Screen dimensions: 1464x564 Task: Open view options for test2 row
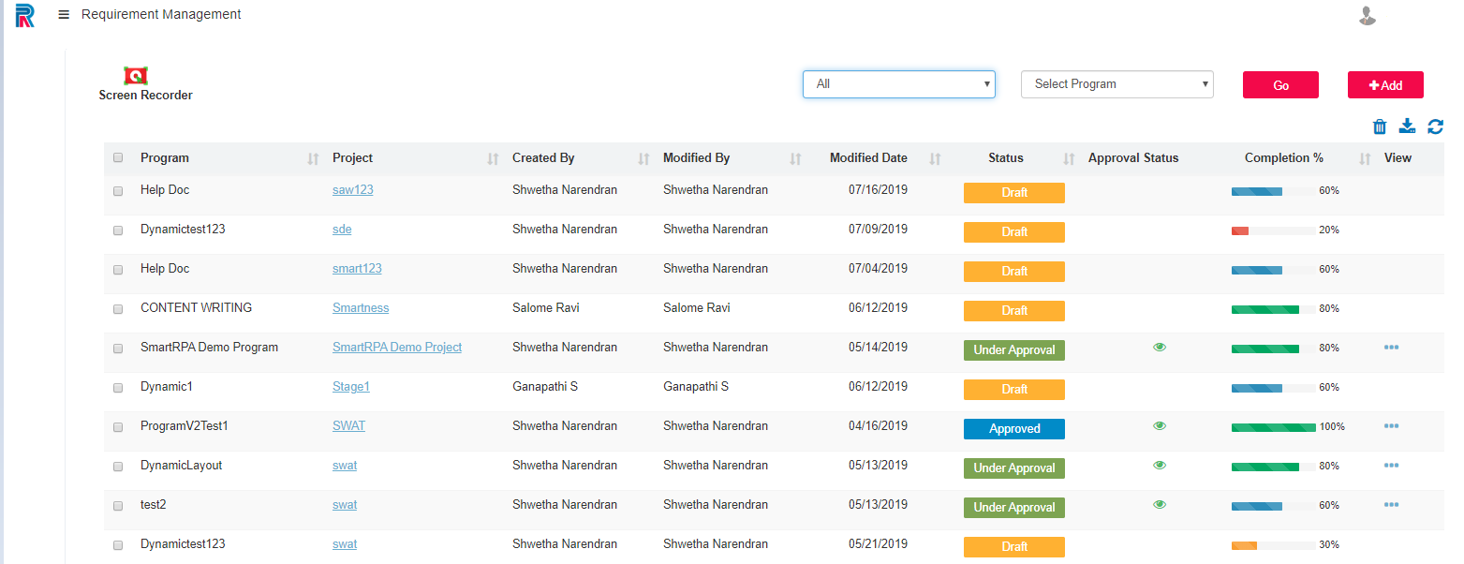[1391, 505]
